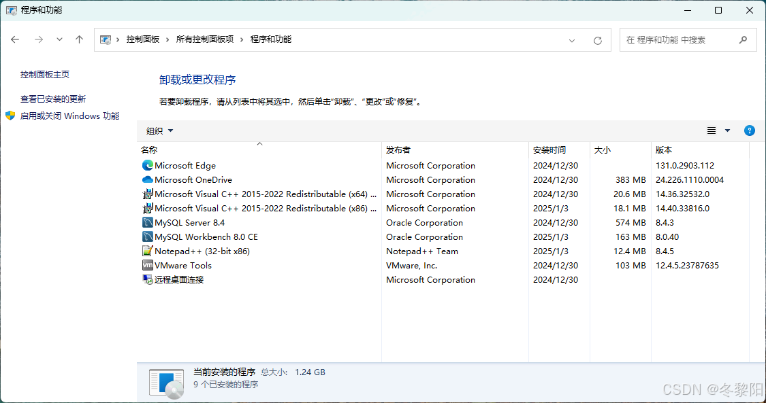Screen dimensions: 766x403
Task: Sort by the 发布者 column header
Action: 455,150
